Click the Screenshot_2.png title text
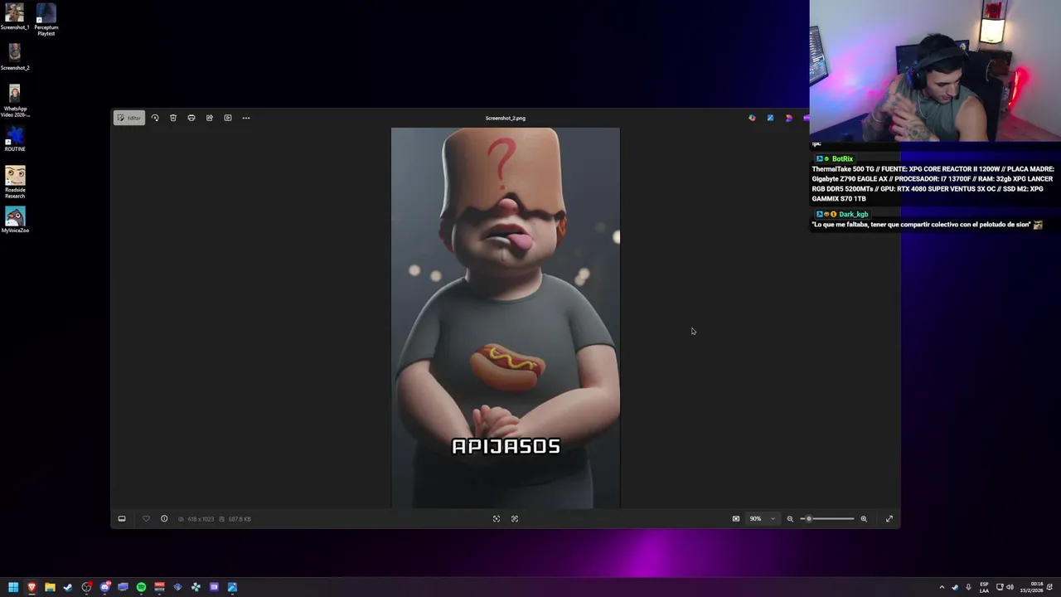The height and width of the screenshot is (597, 1061). tap(506, 118)
